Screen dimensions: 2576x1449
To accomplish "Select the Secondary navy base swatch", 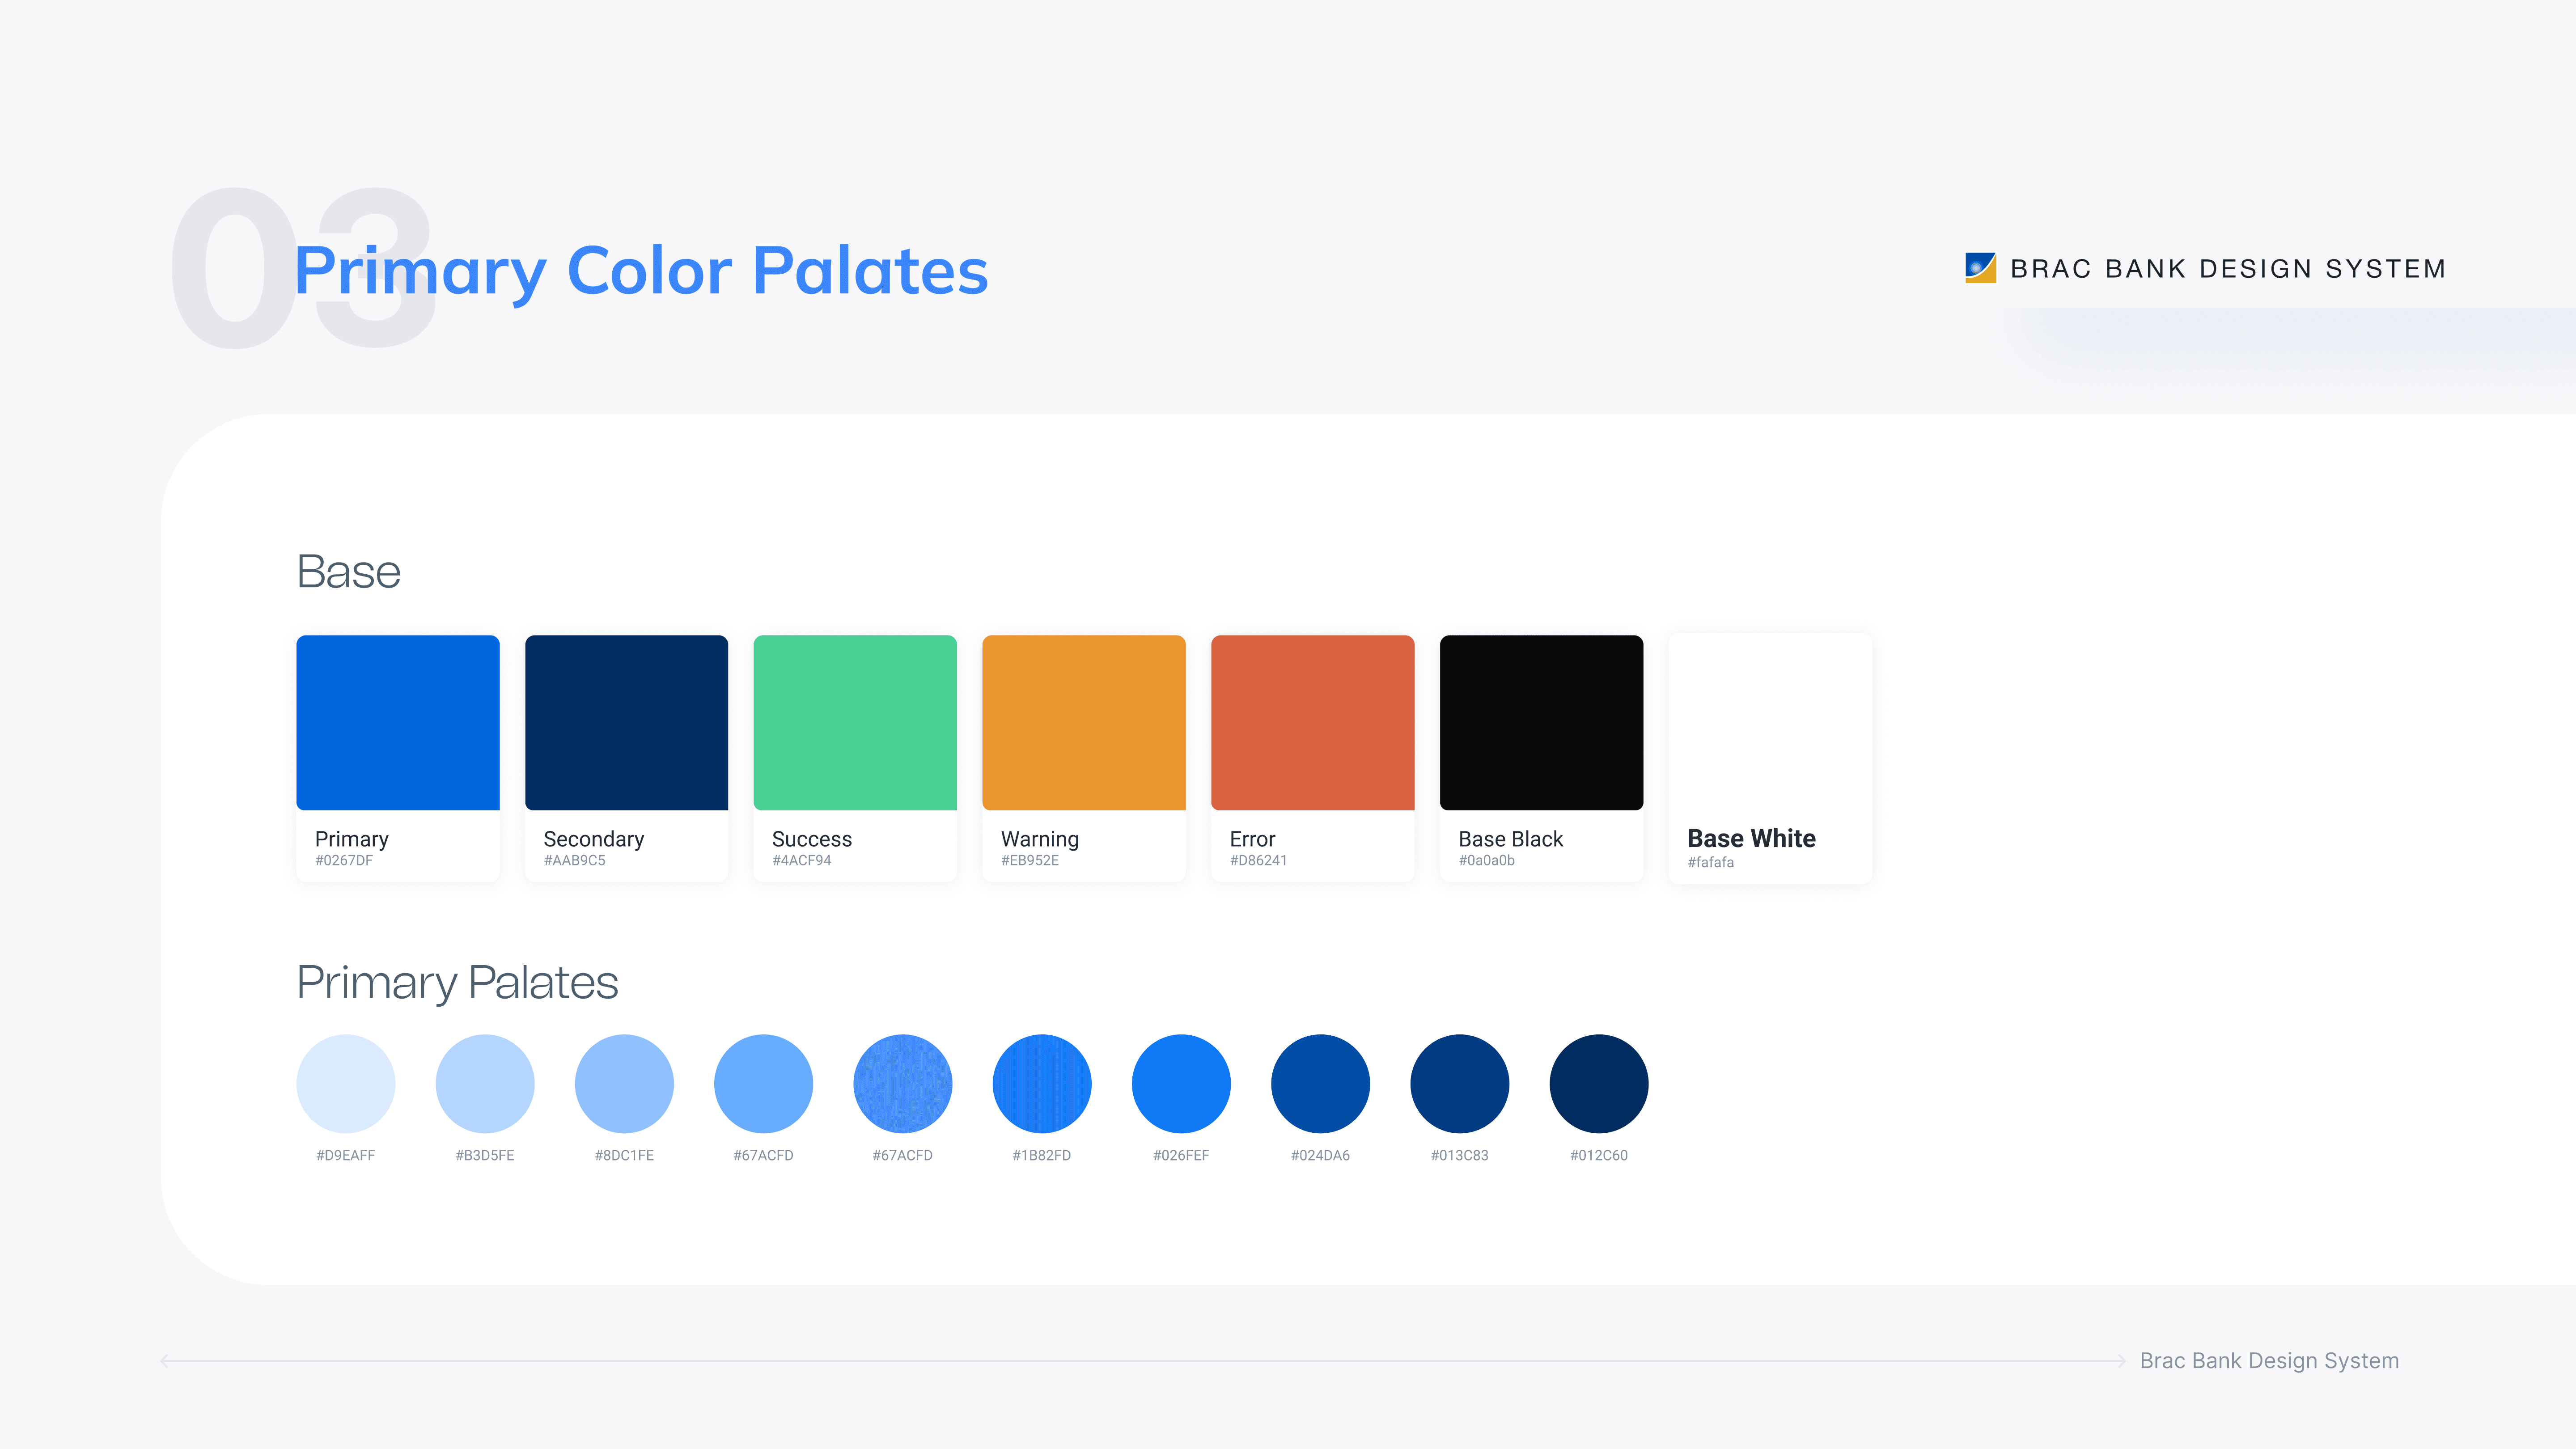I will pyautogui.click(x=626, y=722).
